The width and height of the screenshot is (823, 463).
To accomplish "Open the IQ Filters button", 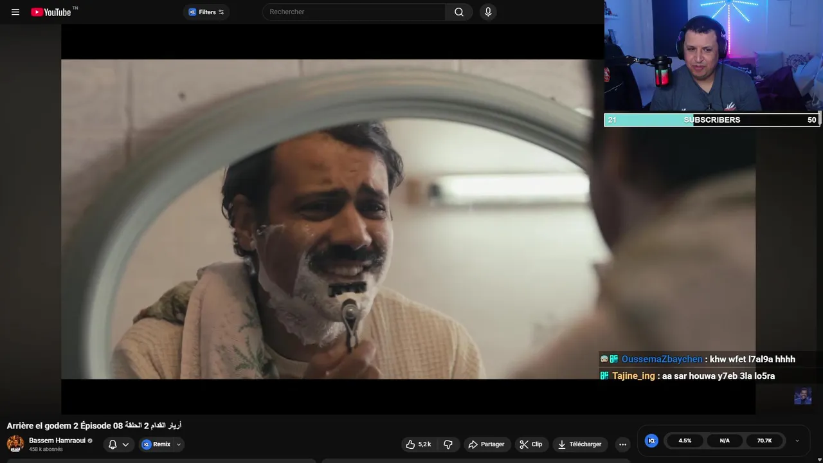I will click(x=206, y=12).
